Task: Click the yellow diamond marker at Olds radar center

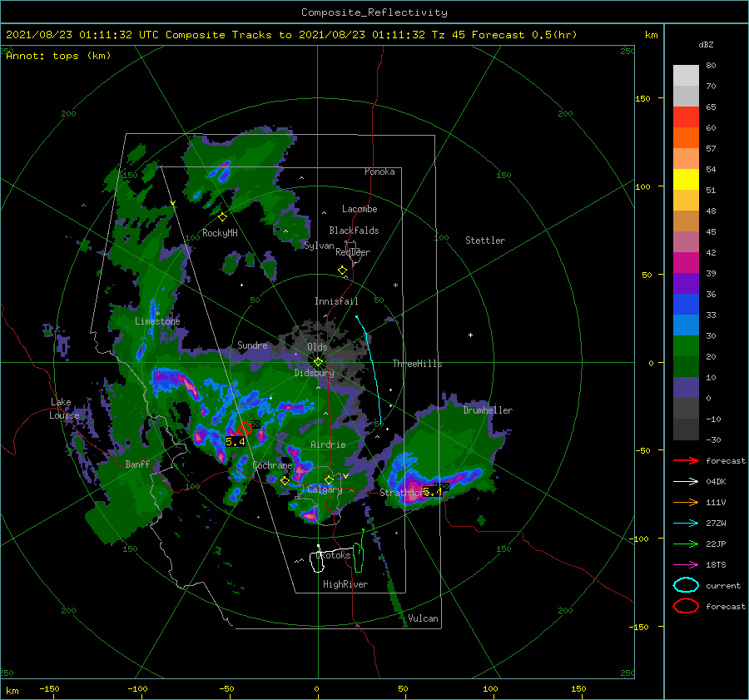Action: (x=318, y=362)
